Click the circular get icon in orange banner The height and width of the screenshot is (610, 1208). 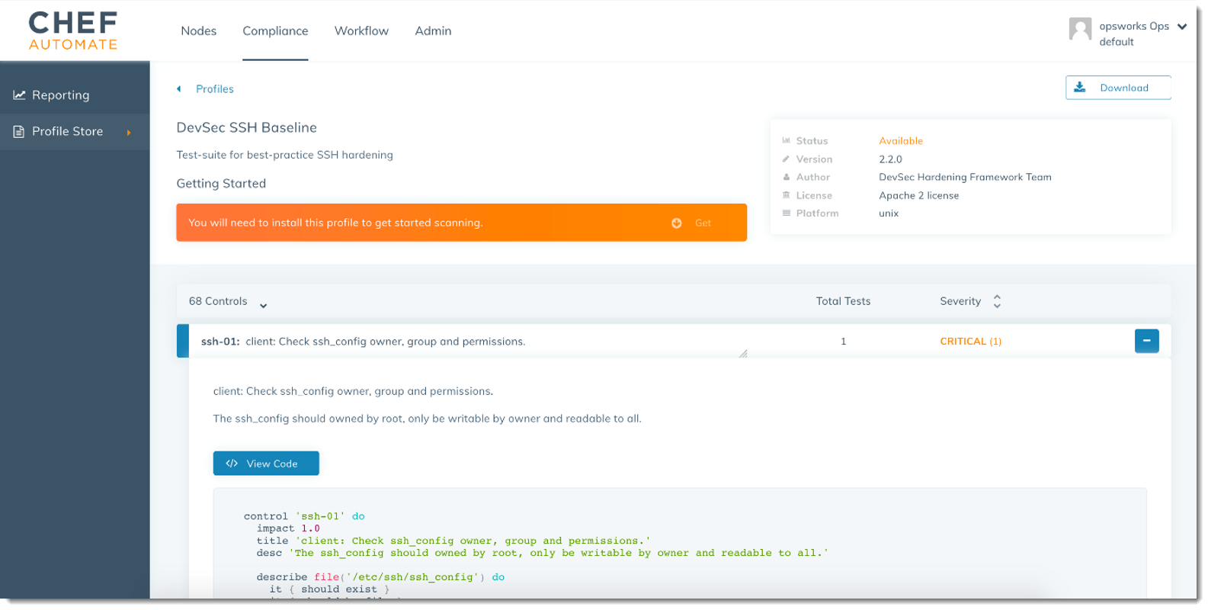tap(676, 223)
